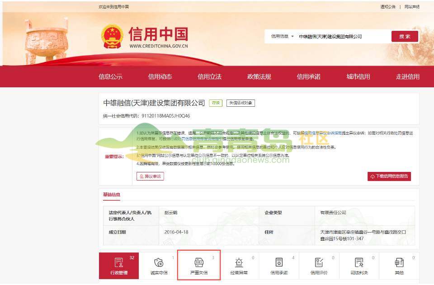434x285 pixels.
Task: Open the 通知公告 link at top
Action: click(x=388, y=7)
